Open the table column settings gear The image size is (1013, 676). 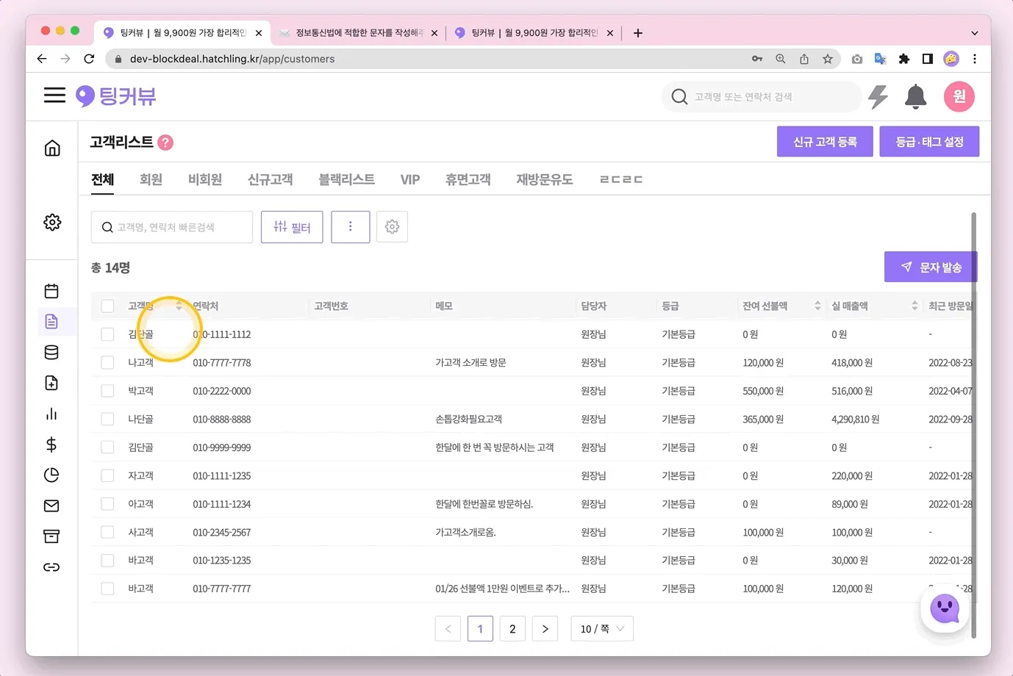(x=393, y=227)
